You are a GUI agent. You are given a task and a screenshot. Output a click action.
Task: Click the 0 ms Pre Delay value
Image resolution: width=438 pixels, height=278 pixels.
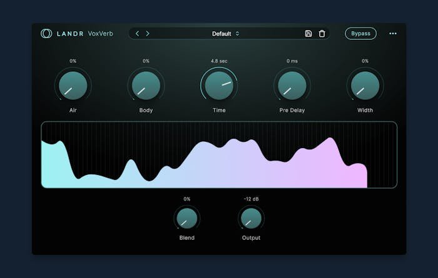pyautogui.click(x=292, y=61)
